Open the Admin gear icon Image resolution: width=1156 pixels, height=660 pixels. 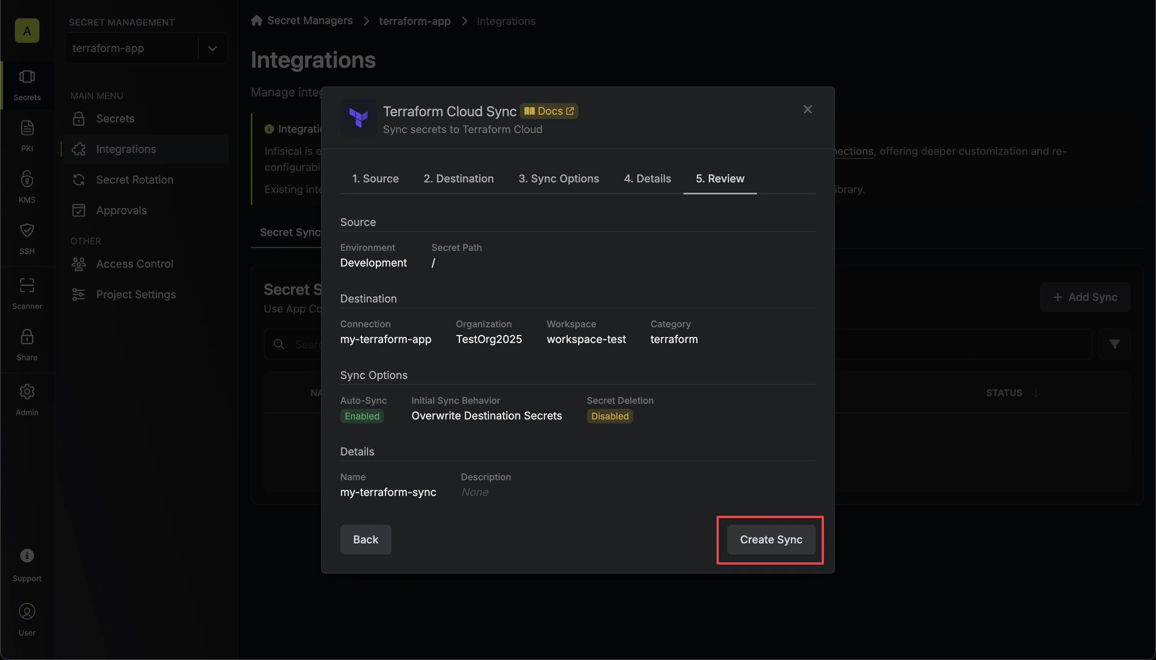[27, 400]
